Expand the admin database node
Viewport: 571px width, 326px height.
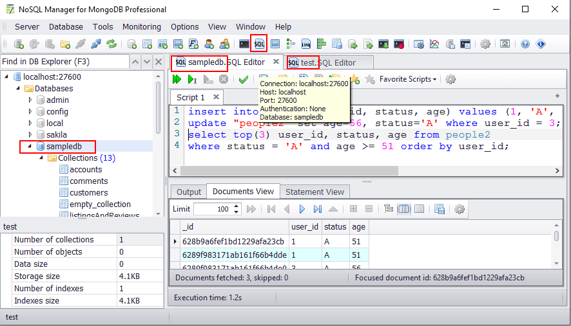[30, 100]
